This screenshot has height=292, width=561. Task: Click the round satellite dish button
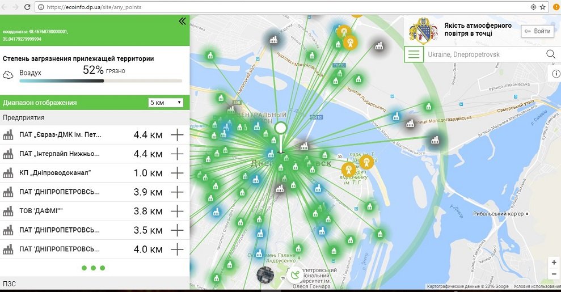pos(294,276)
